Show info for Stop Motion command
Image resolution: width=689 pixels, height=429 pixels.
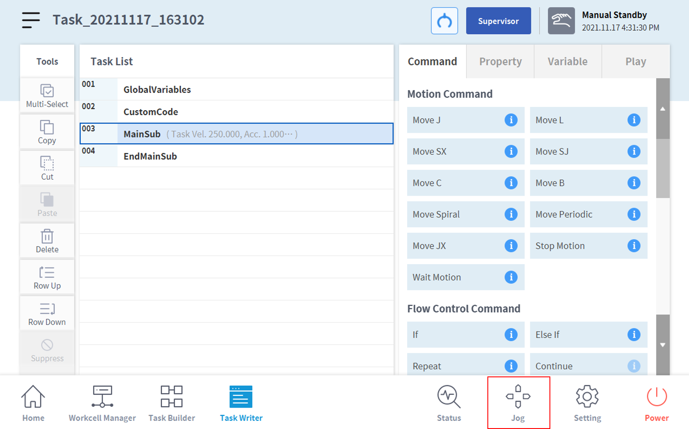[634, 246]
